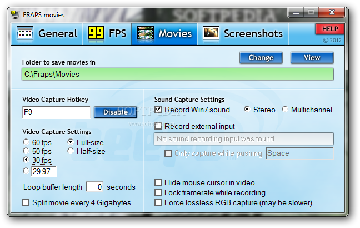Click the loop buffer length seconds field

tap(94, 187)
